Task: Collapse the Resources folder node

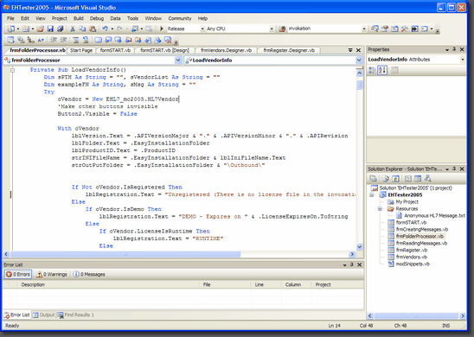Action: 380,208
